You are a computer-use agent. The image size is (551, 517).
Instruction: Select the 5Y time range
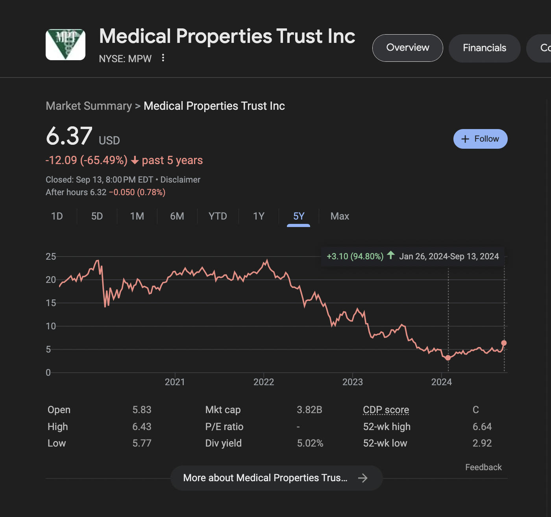pos(299,216)
